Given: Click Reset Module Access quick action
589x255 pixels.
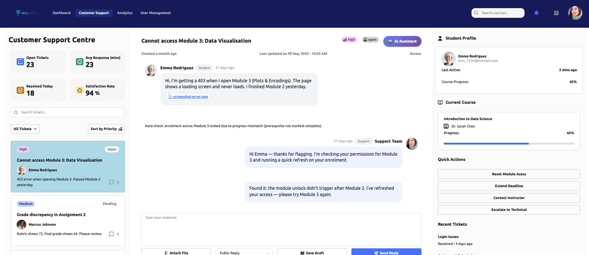Looking at the screenshot, I should click(509, 174).
